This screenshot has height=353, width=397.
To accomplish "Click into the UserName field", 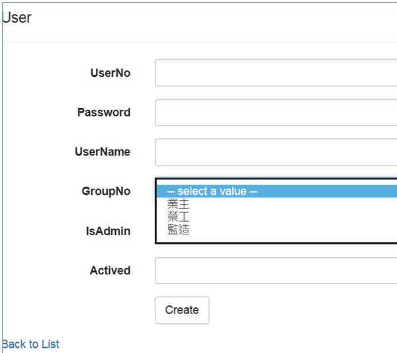I will [276, 152].
